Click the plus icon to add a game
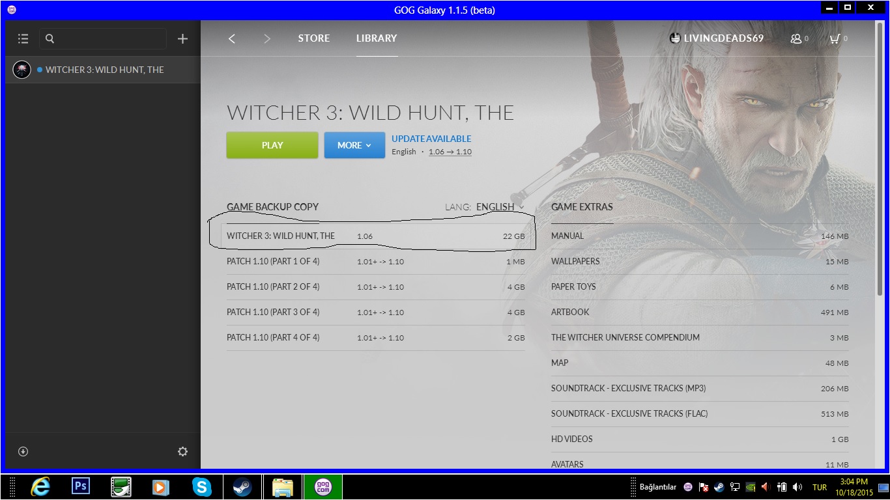The image size is (890, 500). [182, 39]
